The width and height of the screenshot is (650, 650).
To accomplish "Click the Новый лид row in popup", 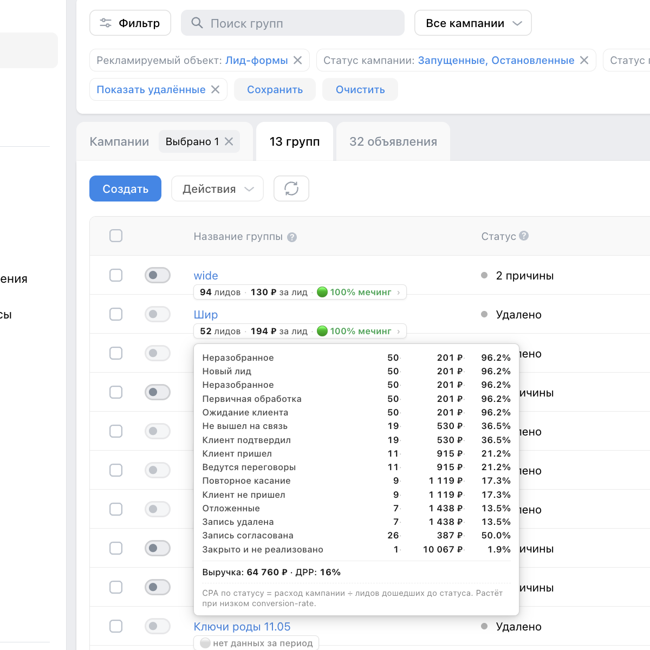I will [x=356, y=371].
